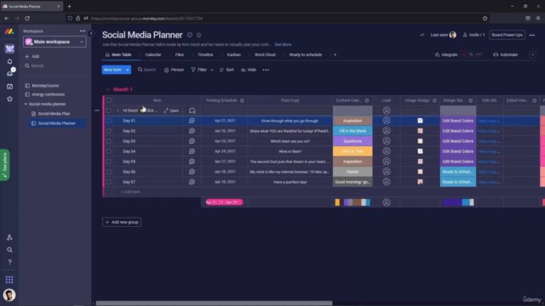Open Lead person icon for Day 02

[x=387, y=131]
